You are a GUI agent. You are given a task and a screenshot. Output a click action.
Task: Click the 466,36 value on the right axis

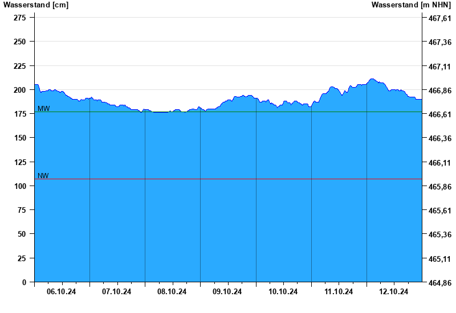(x=439, y=138)
